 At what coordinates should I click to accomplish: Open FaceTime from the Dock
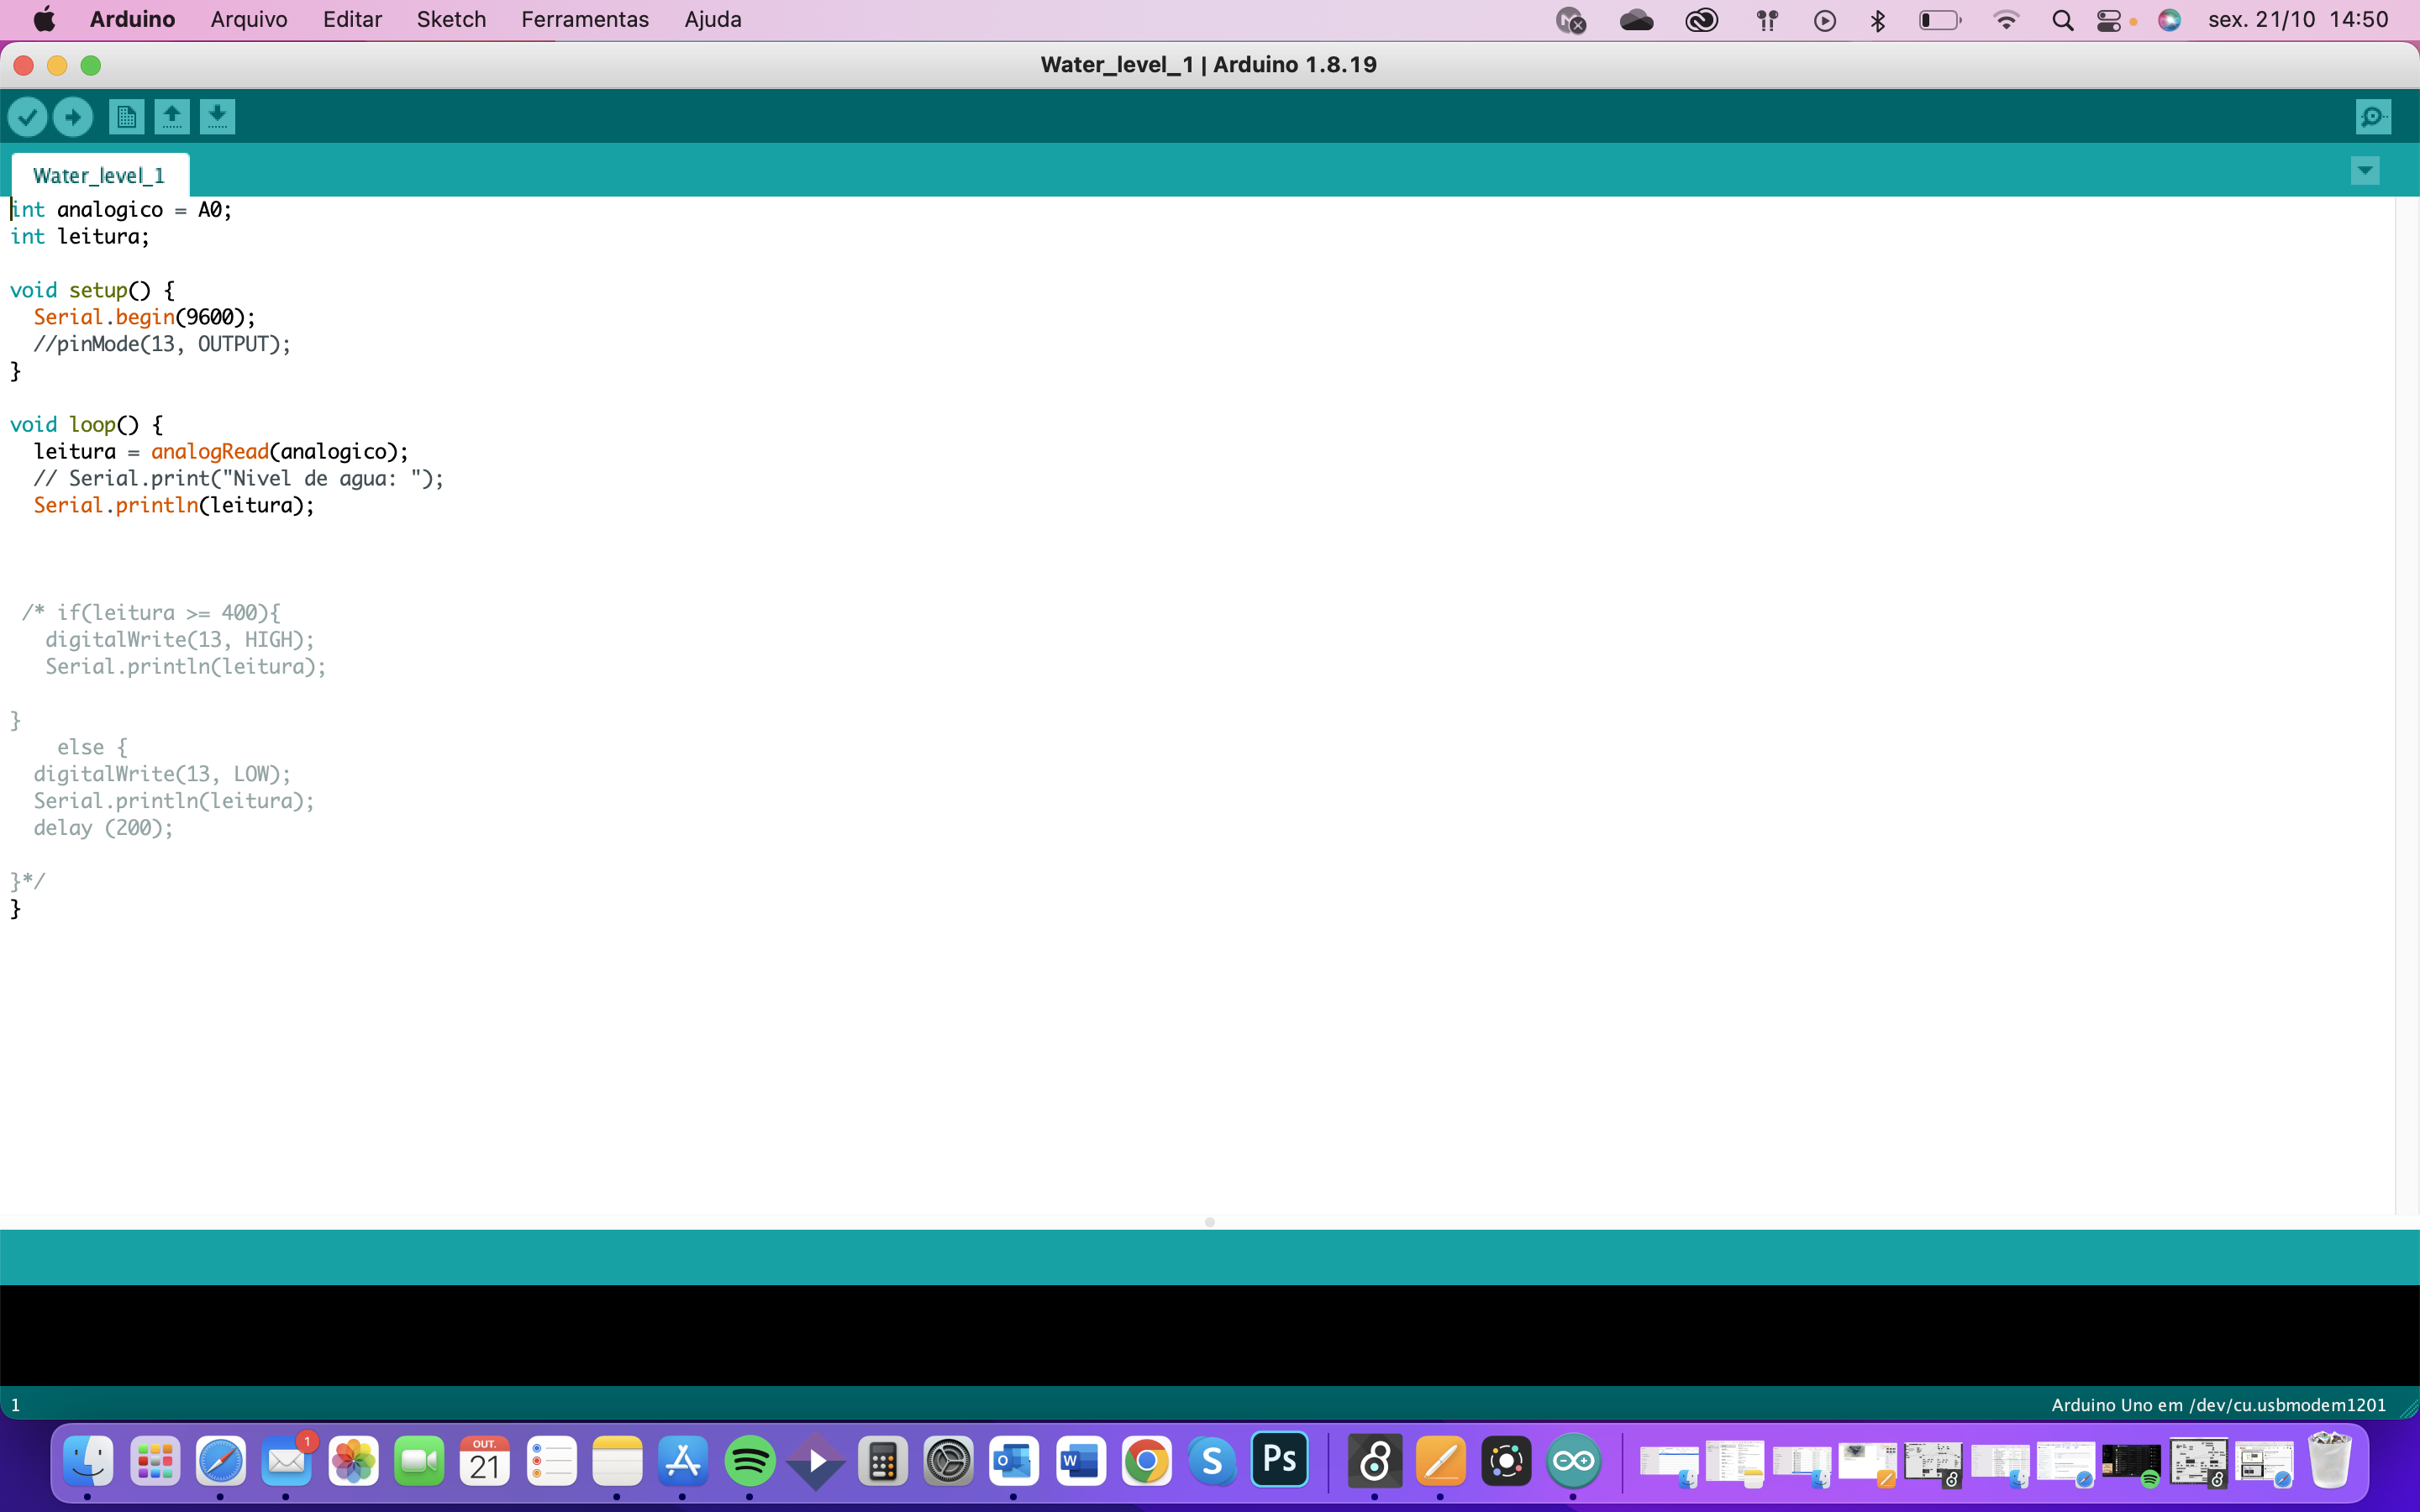[419, 1462]
